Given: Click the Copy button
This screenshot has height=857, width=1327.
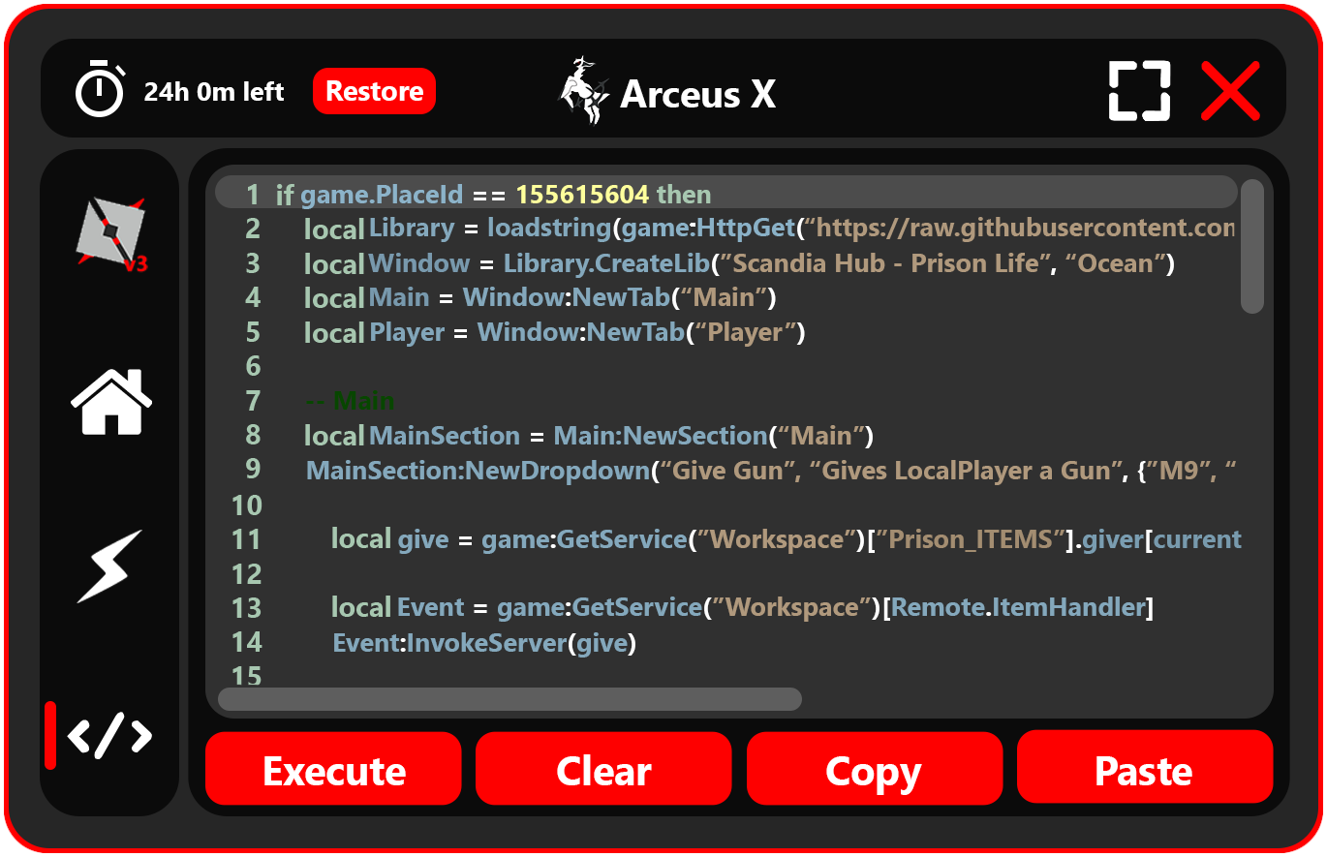Looking at the screenshot, I should coord(874,771).
